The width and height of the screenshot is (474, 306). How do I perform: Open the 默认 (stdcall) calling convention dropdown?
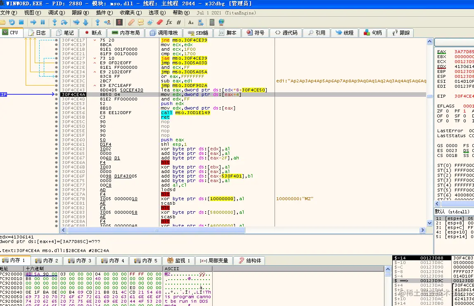[454, 211]
